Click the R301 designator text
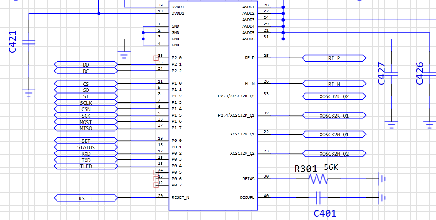The height and width of the screenshot is (220, 436). pos(305,169)
